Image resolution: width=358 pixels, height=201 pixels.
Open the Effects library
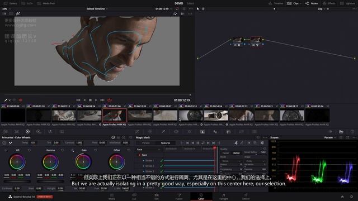(329, 3)
